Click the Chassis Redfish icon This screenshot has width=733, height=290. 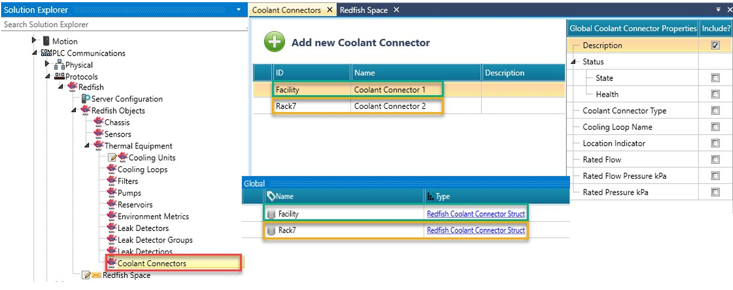[x=98, y=122]
